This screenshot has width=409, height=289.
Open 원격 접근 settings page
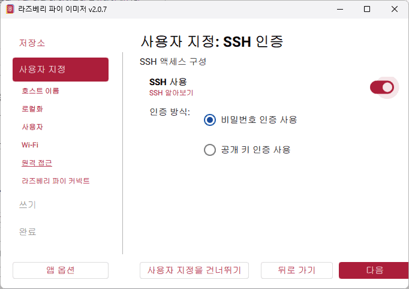[37, 163]
